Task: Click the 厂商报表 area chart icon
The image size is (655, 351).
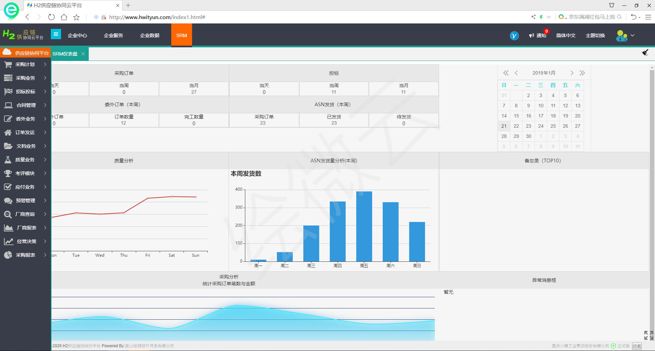Action: click(x=8, y=228)
